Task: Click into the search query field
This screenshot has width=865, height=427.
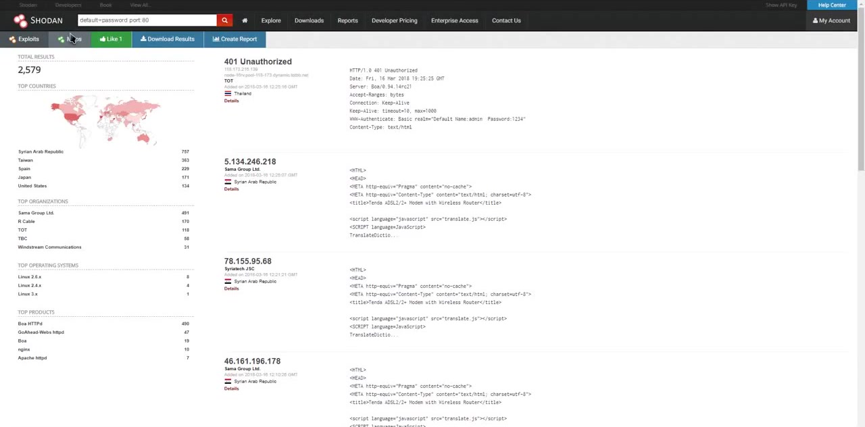Action: tap(147, 20)
